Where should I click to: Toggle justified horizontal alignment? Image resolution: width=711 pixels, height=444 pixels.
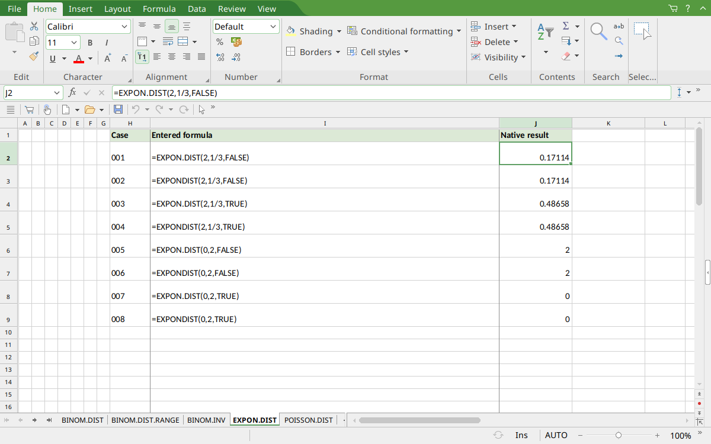pos(201,57)
